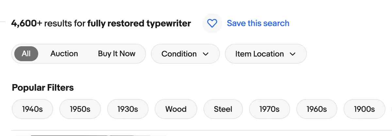The image size is (392, 136).
Task: Click the Popular Filters heading
Action: pyautogui.click(x=43, y=88)
